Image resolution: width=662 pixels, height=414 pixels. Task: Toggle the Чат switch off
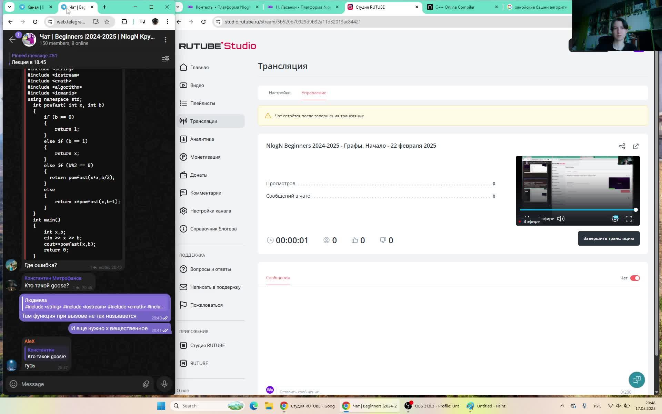635,278
